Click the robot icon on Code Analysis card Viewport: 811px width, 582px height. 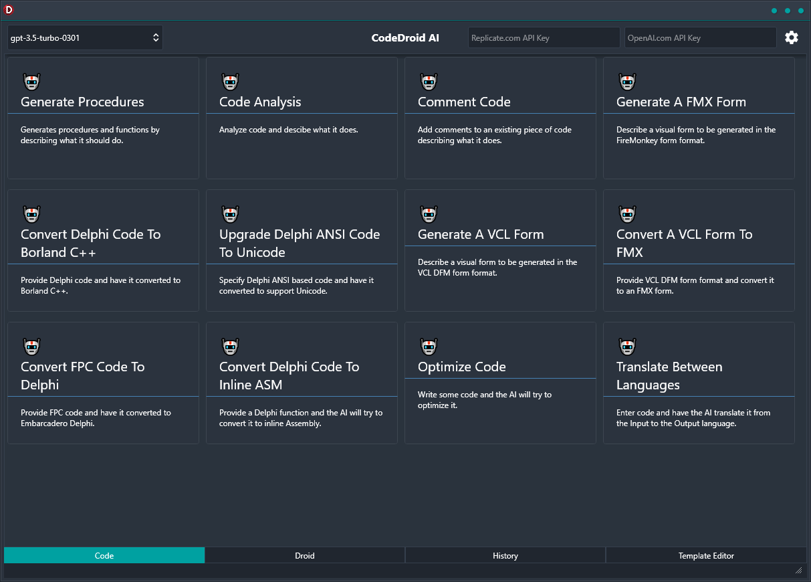coord(230,81)
